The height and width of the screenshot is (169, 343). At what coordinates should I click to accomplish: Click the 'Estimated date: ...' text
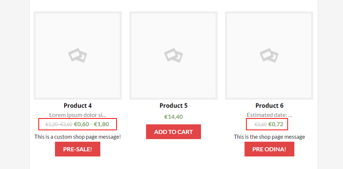pyautogui.click(x=269, y=115)
